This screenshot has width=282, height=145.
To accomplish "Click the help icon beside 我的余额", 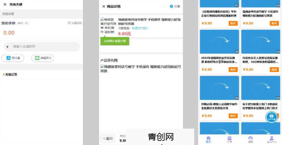I will (x=69, y=23).
